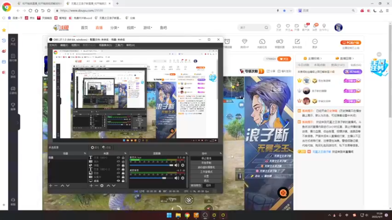Expand the Douyu 视频 dropdown
392x220 pixels.
point(131,28)
